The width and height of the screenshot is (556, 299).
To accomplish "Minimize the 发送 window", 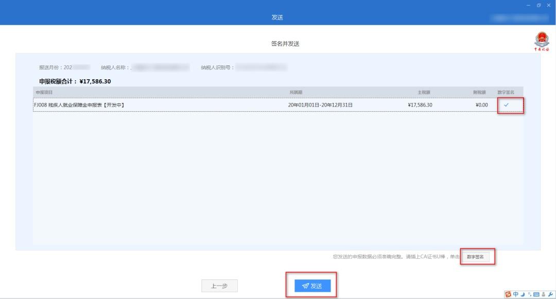I will click(529, 5).
